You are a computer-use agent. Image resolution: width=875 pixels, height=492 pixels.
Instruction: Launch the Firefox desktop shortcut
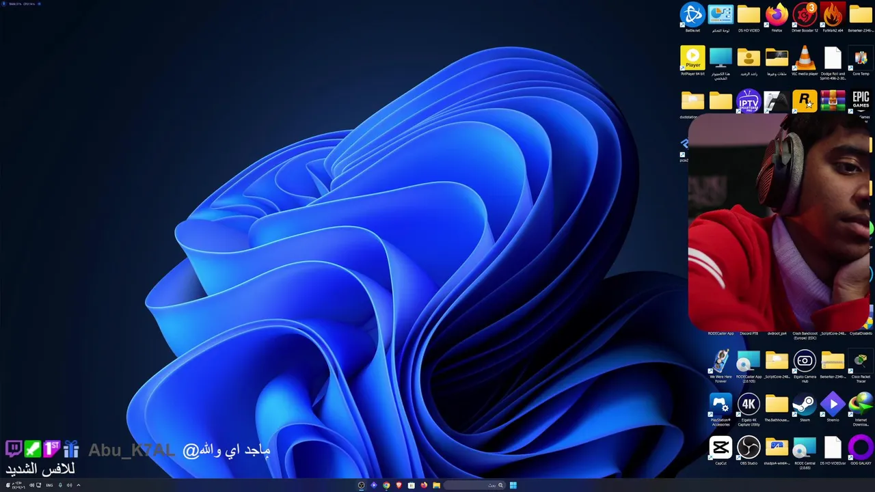[x=777, y=18]
